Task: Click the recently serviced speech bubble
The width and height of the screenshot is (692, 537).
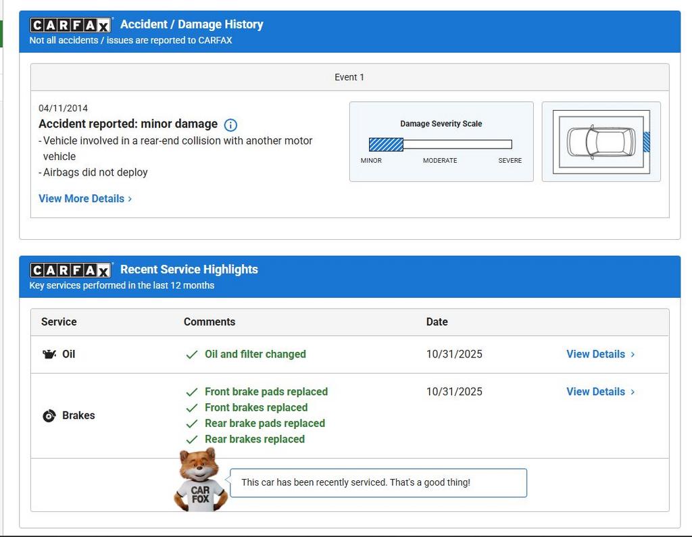Action: click(378, 482)
